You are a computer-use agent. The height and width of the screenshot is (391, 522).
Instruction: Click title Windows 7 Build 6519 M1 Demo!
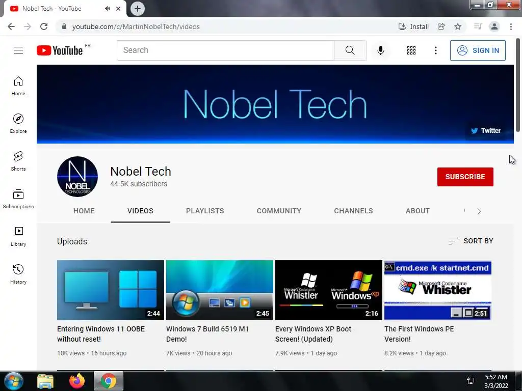pos(207,334)
